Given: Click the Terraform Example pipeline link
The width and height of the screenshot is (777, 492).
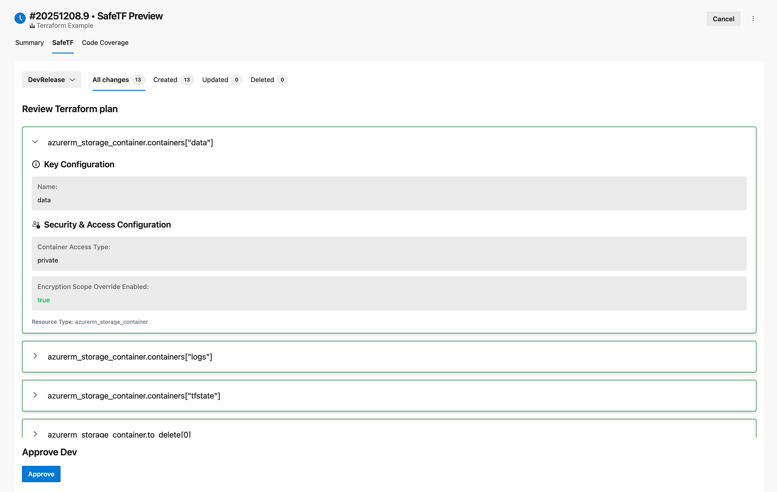Looking at the screenshot, I should pyautogui.click(x=65, y=26).
